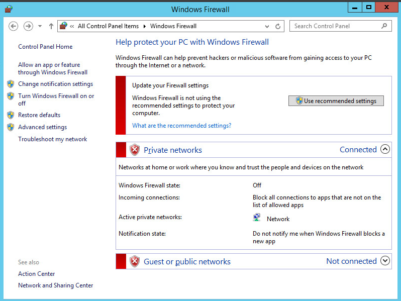Click the Connected status text
The width and height of the screenshot is (401, 301).
(x=358, y=150)
